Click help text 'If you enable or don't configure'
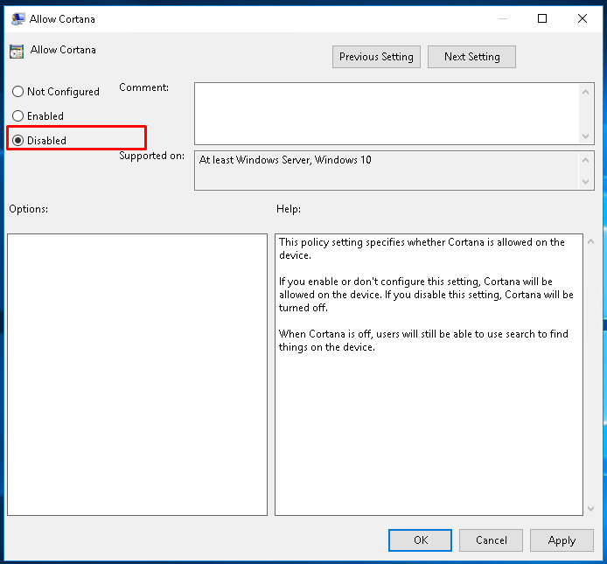The height and width of the screenshot is (564, 607). coord(352,282)
